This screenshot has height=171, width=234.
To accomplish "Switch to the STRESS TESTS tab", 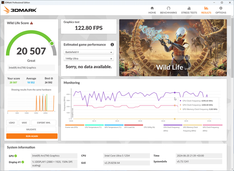I will [189, 10].
